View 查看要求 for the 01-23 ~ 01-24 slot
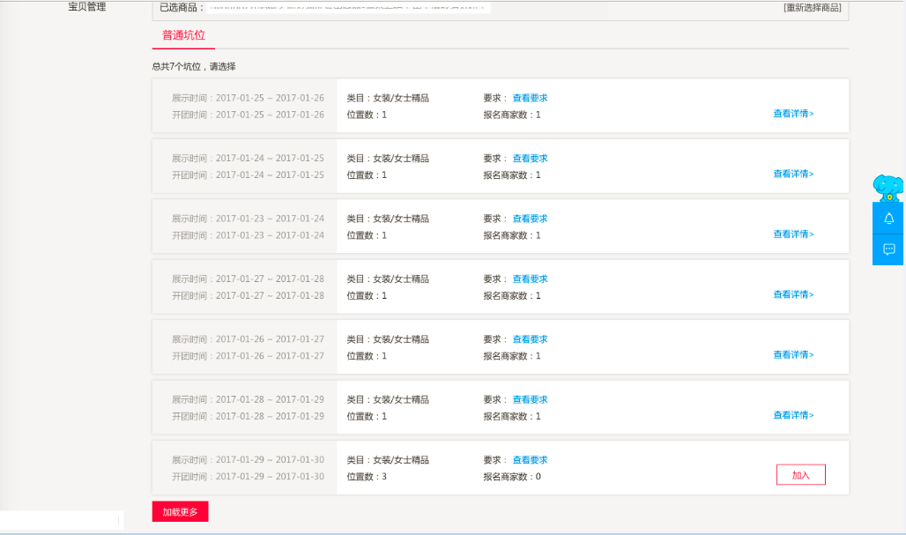906x535 pixels. coord(530,219)
